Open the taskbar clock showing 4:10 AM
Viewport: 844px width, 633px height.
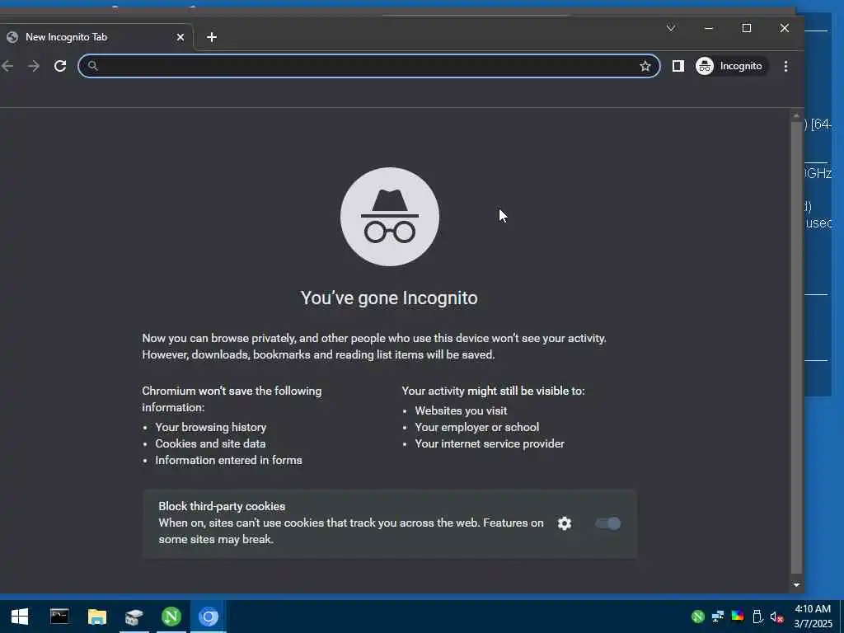(813, 617)
